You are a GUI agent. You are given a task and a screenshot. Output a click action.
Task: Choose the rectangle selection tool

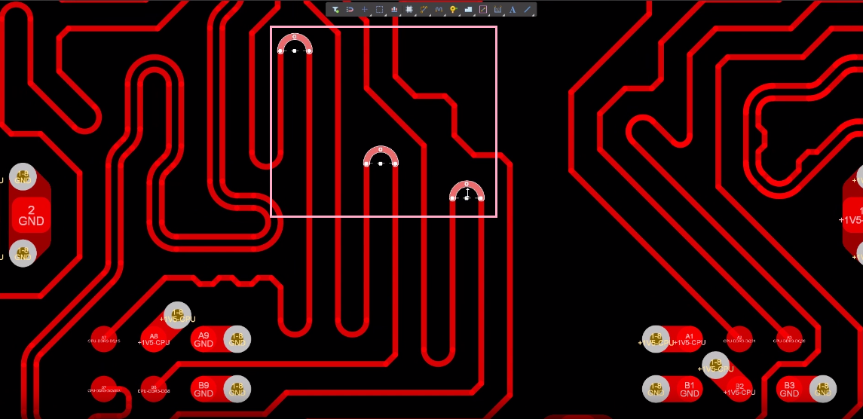point(379,9)
